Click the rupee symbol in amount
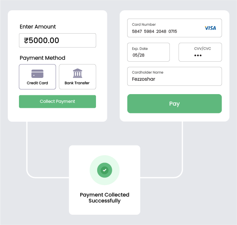Image resolution: width=237 pixels, height=225 pixels. [26, 40]
